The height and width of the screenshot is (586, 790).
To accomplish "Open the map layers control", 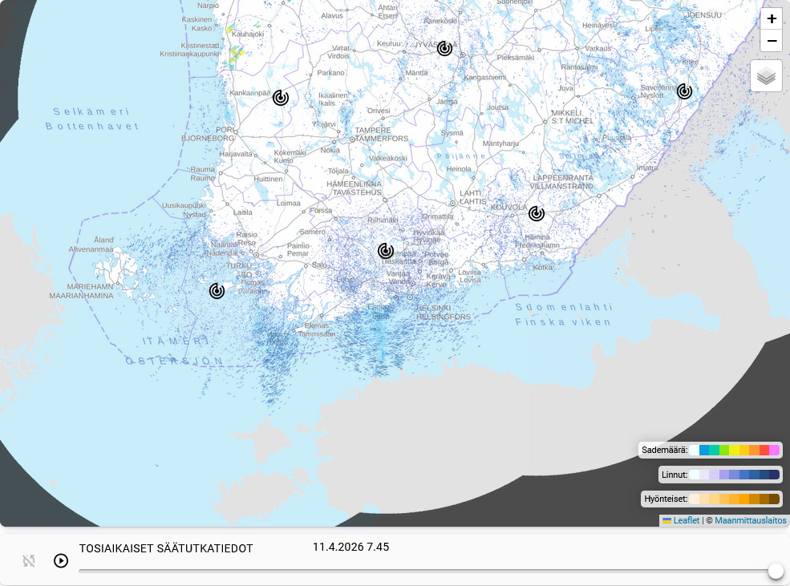I will click(766, 76).
